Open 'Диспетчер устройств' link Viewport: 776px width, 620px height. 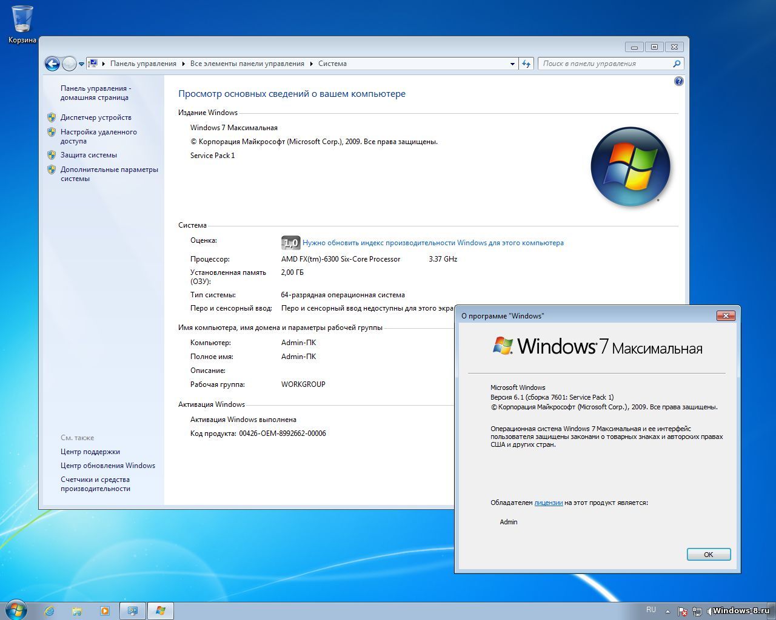click(96, 117)
